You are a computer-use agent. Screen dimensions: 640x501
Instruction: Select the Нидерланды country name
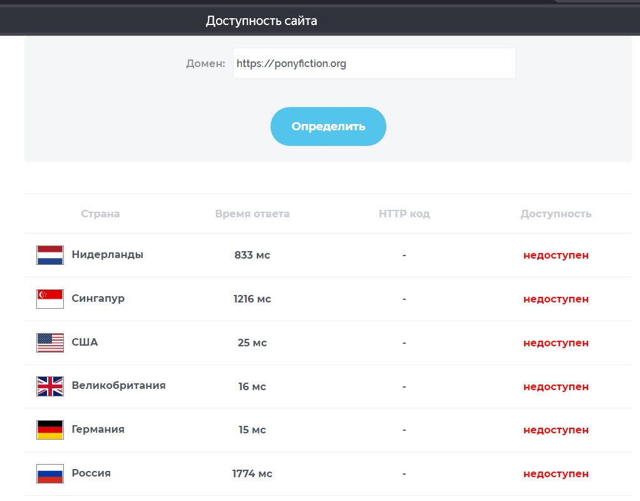107,254
